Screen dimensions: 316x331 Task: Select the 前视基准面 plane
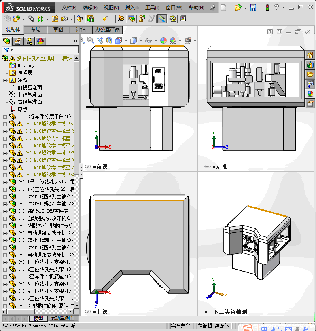[30, 87]
